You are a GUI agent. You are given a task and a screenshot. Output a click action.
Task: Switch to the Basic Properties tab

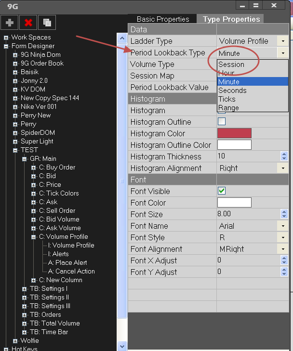(x=163, y=19)
